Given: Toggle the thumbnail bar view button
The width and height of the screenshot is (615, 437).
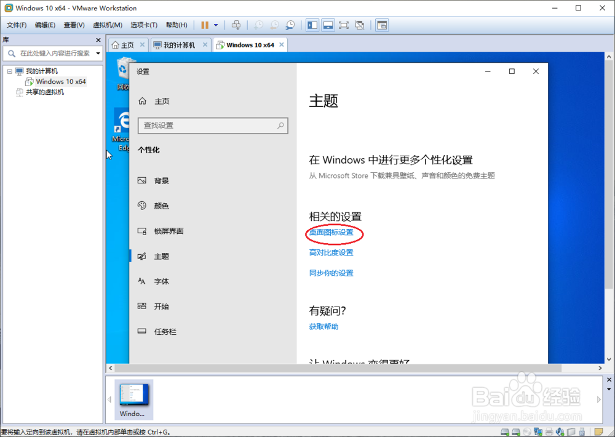Looking at the screenshot, I should (x=328, y=25).
